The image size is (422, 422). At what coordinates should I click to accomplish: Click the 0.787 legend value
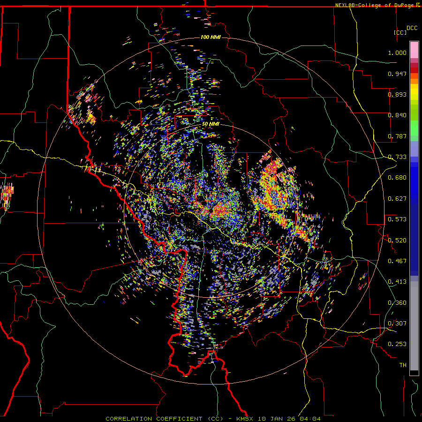pyautogui.click(x=397, y=136)
